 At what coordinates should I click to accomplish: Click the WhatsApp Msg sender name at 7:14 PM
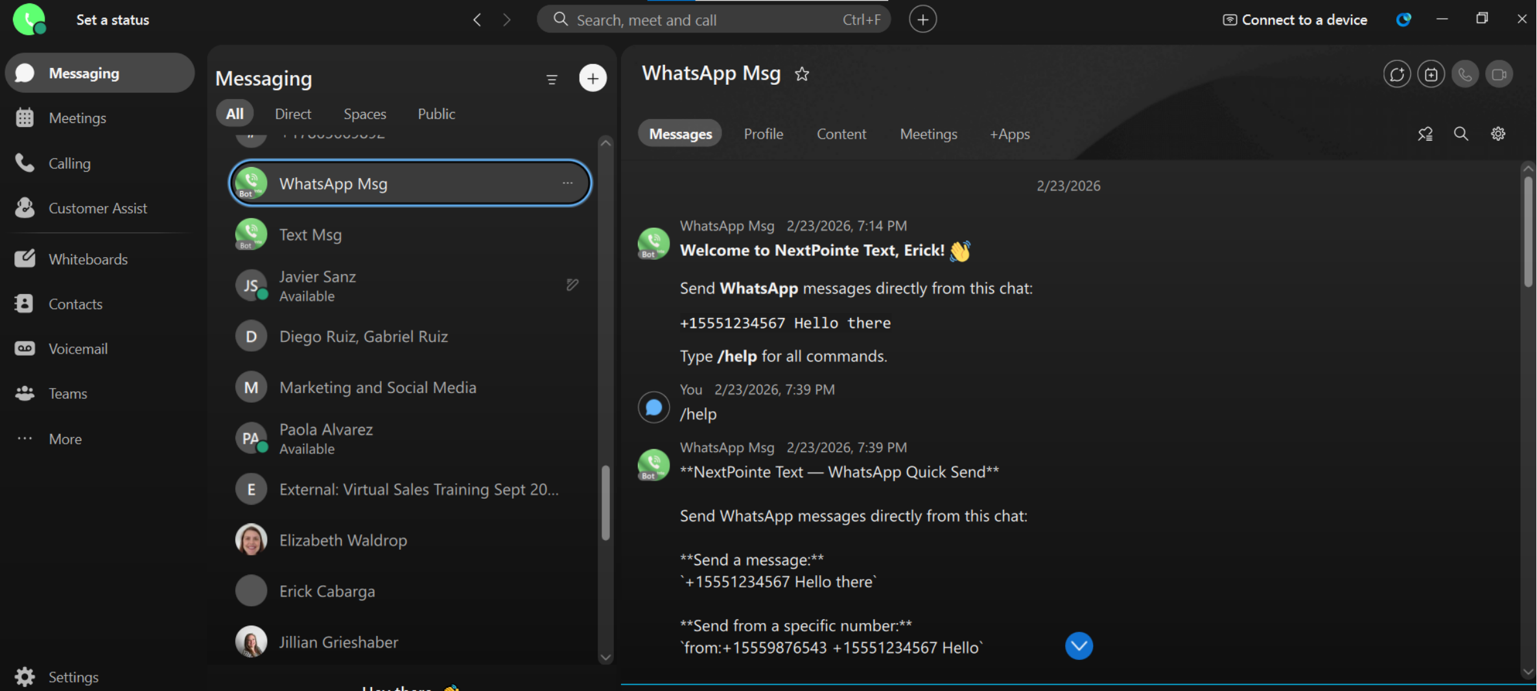click(x=727, y=226)
